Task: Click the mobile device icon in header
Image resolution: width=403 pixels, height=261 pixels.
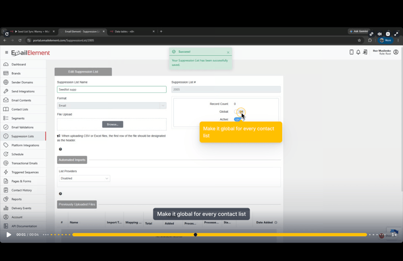Action: (351, 52)
